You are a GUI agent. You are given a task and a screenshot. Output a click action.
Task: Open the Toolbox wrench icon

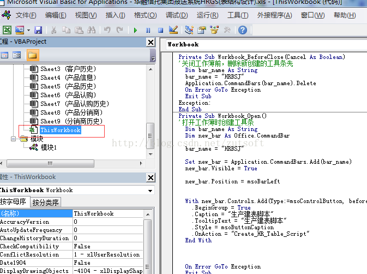227,30
